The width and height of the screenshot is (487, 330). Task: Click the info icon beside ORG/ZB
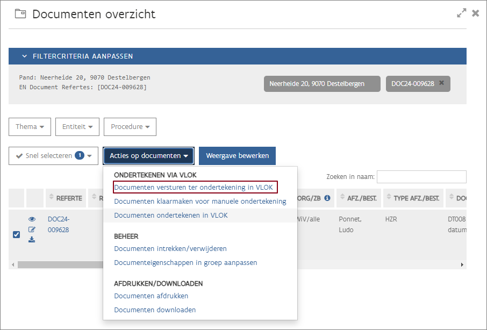click(x=327, y=198)
